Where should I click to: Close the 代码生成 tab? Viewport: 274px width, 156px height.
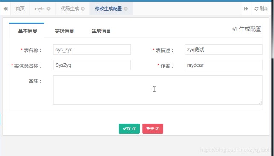click(x=83, y=9)
